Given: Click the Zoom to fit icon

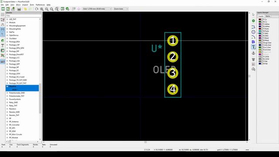Looking at the screenshot, I should (52, 9).
